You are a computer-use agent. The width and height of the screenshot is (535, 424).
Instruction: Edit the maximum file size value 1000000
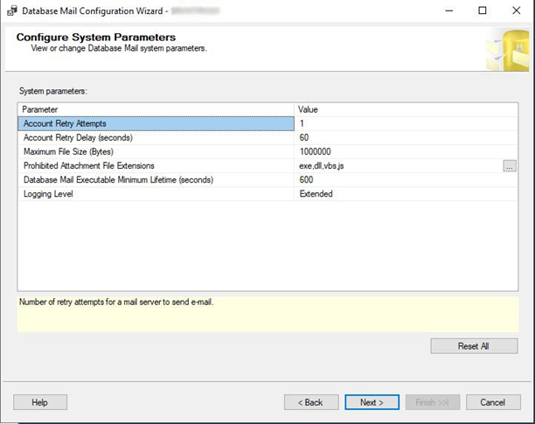406,151
